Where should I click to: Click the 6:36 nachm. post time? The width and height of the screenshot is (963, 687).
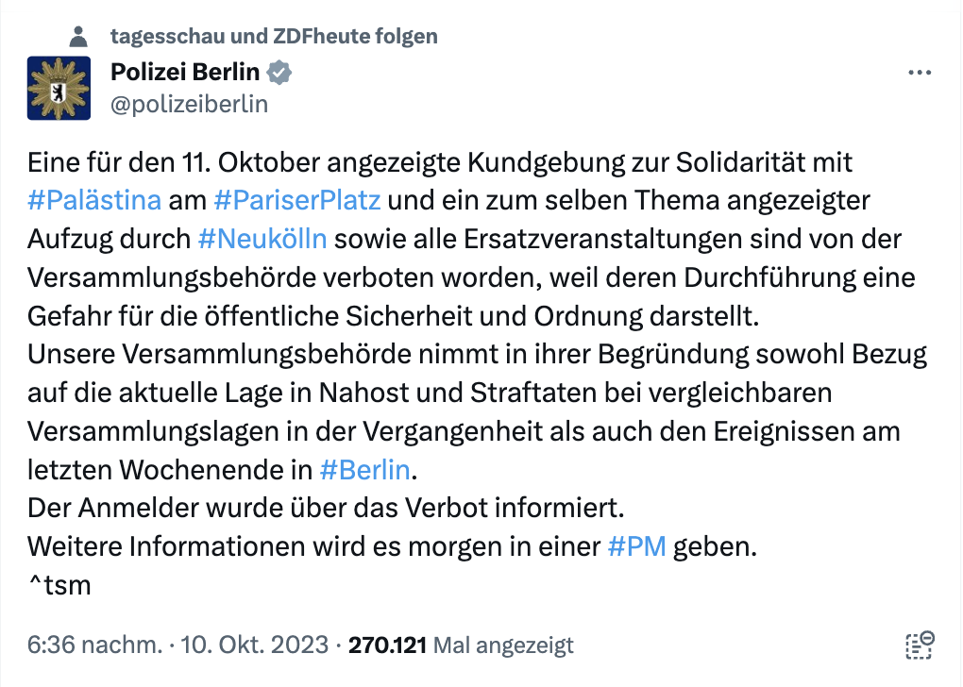93,646
